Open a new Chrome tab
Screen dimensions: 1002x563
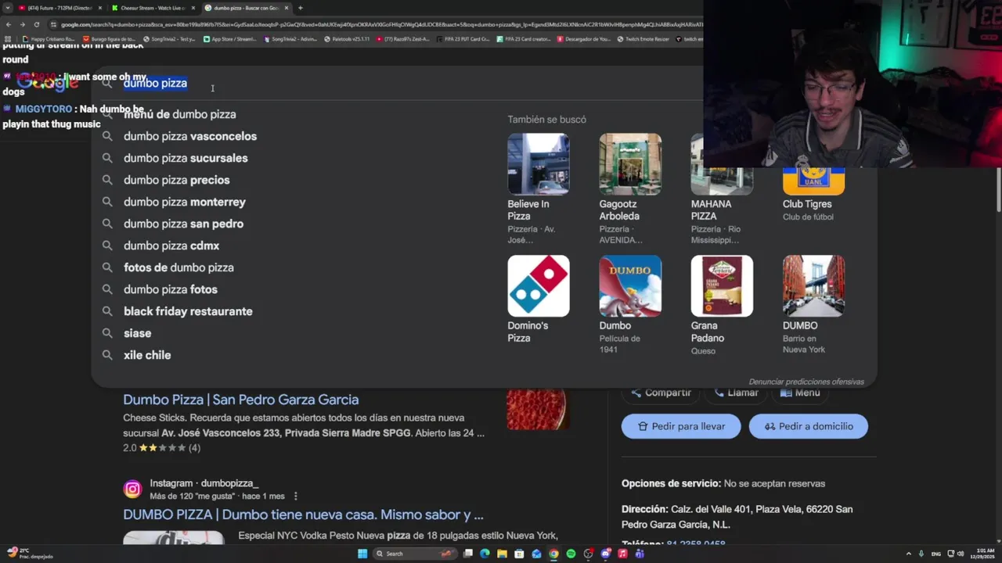[300, 8]
